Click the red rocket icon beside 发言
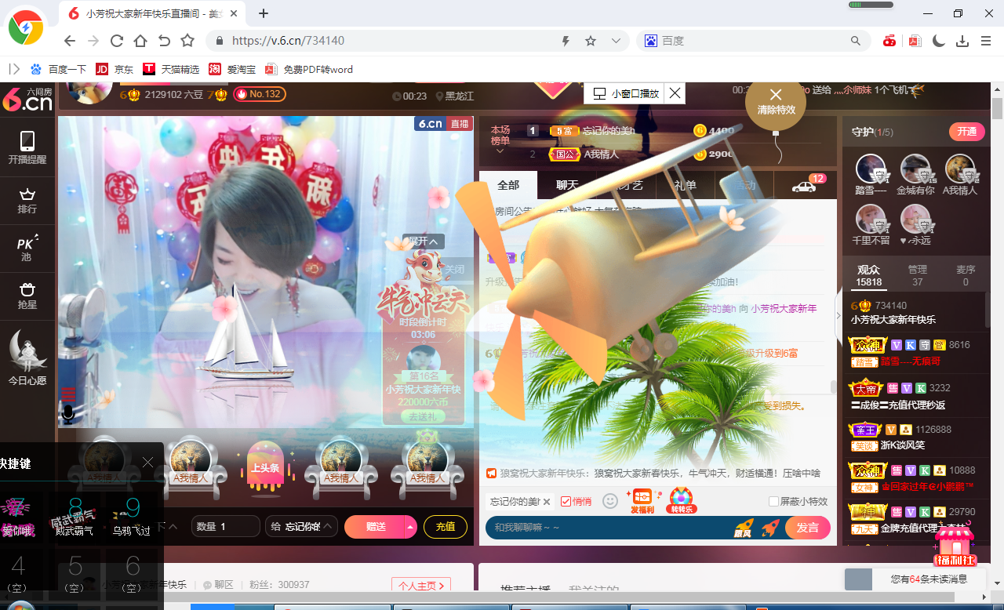 tap(770, 528)
